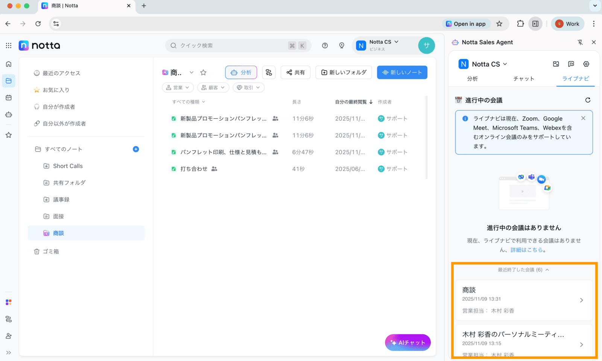Screen dimensions: 602x361
Task: Open the 営業 filter dropdown
Action: [178, 88]
